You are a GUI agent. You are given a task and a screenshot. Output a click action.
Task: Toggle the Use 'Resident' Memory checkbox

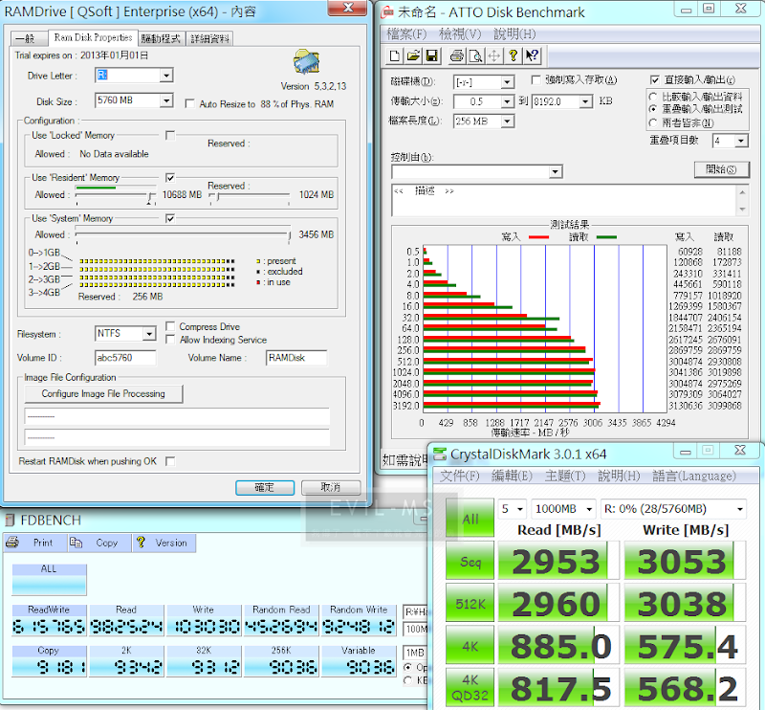170,177
